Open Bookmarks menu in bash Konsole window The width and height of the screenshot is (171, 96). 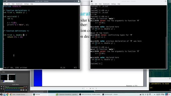click(106, 4)
